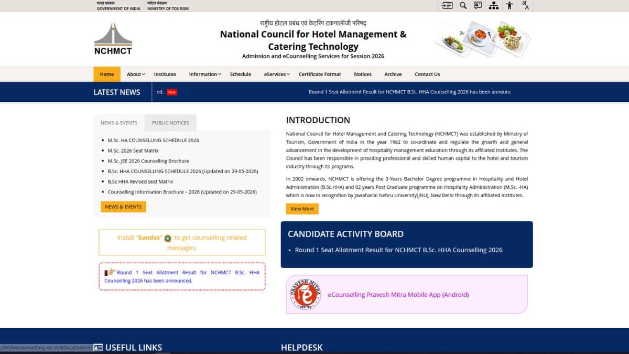This screenshot has width=629, height=354.
Task: Open Contact Us menu item
Action: (427, 74)
